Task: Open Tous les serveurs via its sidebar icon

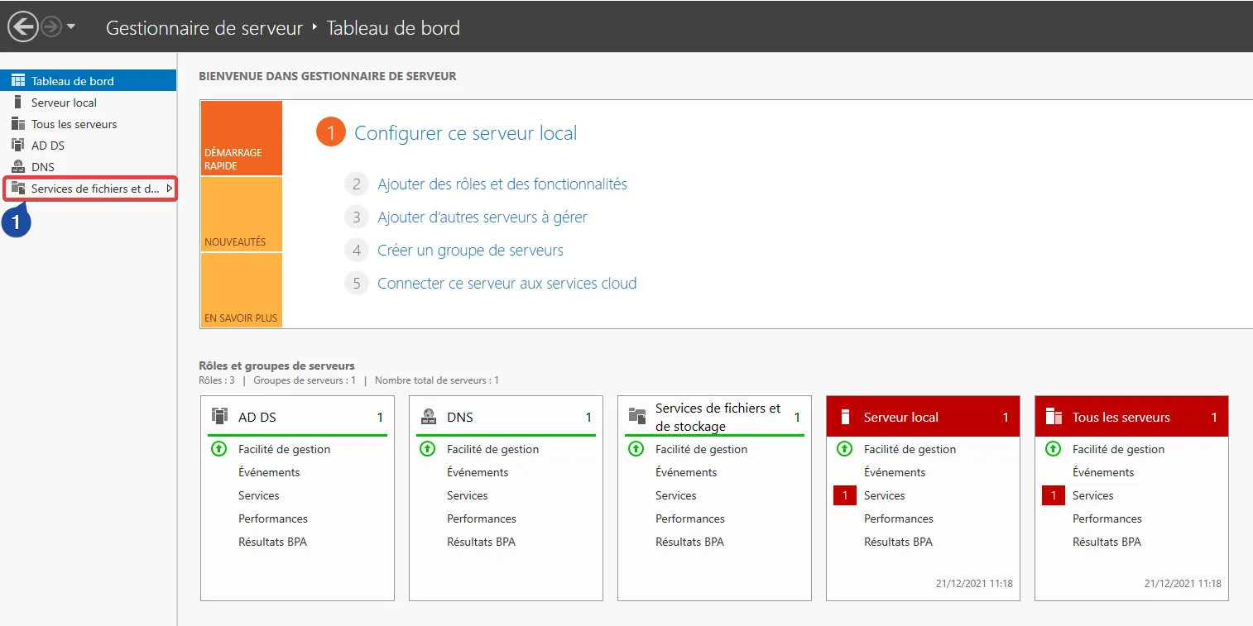Action: [x=18, y=123]
